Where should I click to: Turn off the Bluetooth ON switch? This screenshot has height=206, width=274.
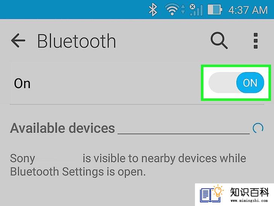(x=250, y=83)
